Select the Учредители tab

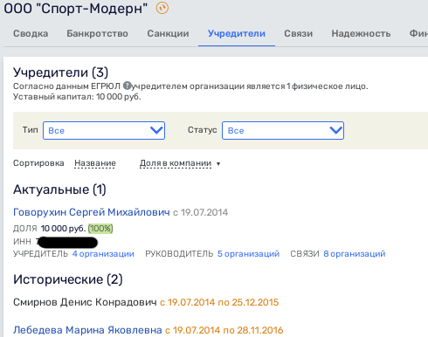coord(237,33)
